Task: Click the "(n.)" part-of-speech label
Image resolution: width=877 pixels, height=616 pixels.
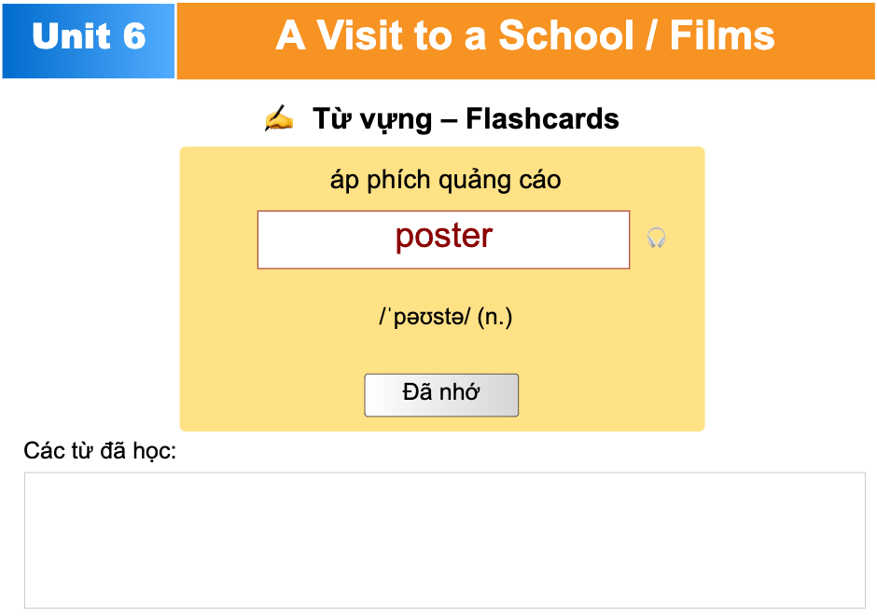Action: coord(494,317)
